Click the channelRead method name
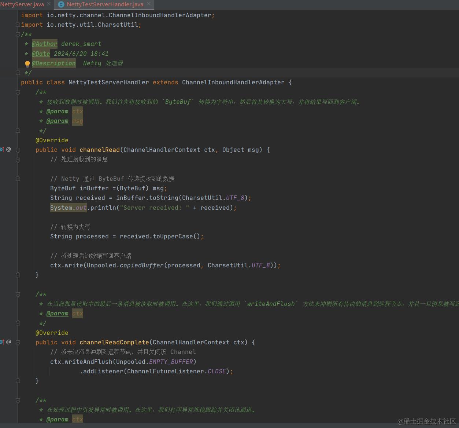This screenshot has height=428, width=459. (100, 150)
